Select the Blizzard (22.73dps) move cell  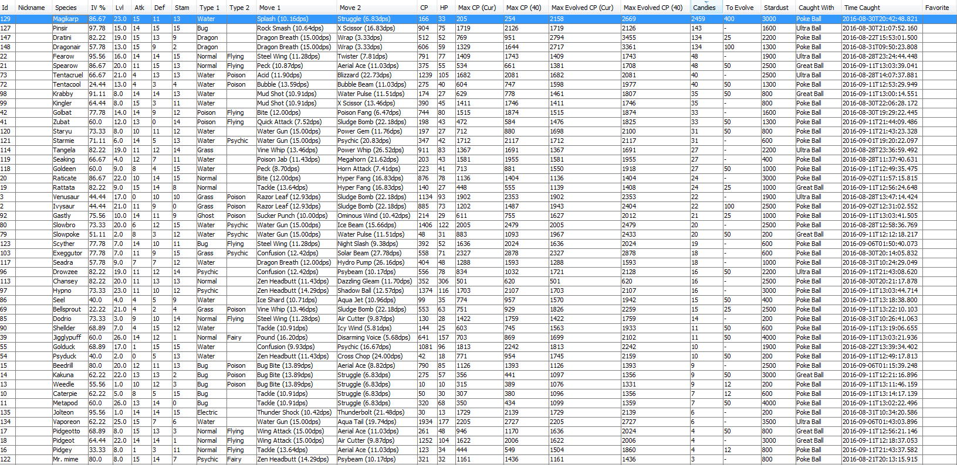(376, 75)
